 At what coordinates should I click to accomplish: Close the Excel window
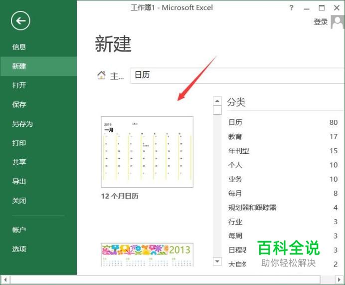(337, 8)
